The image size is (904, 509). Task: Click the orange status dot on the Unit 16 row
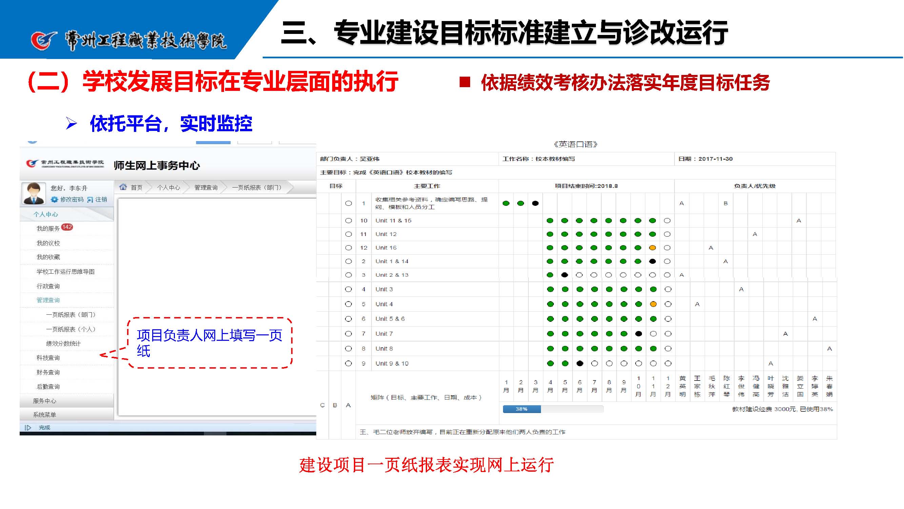[x=653, y=248]
